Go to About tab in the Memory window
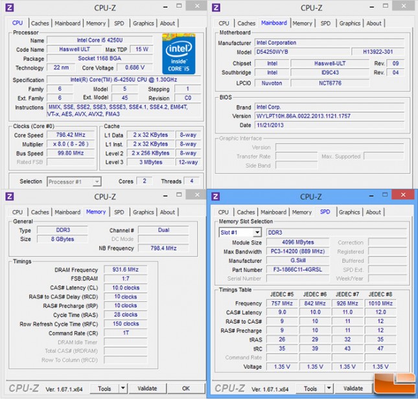418x399 pixels. point(167,212)
